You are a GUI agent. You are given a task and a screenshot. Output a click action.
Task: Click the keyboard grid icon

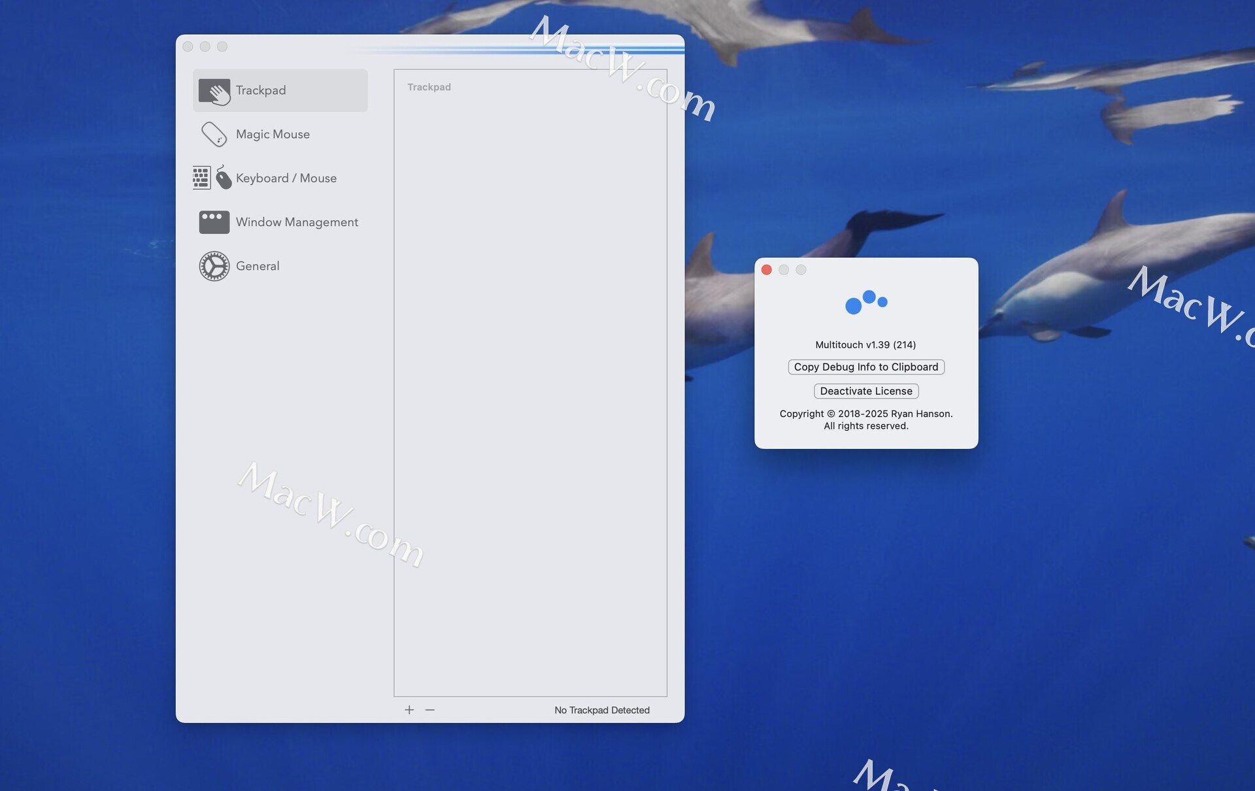tap(201, 178)
